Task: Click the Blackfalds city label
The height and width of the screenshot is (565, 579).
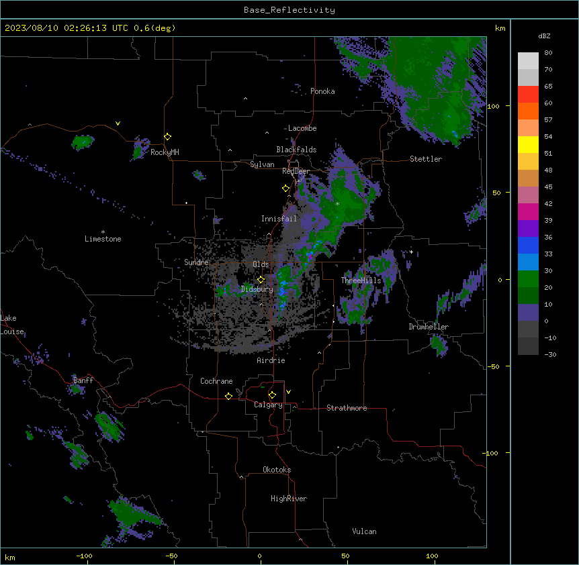Action: click(x=296, y=150)
